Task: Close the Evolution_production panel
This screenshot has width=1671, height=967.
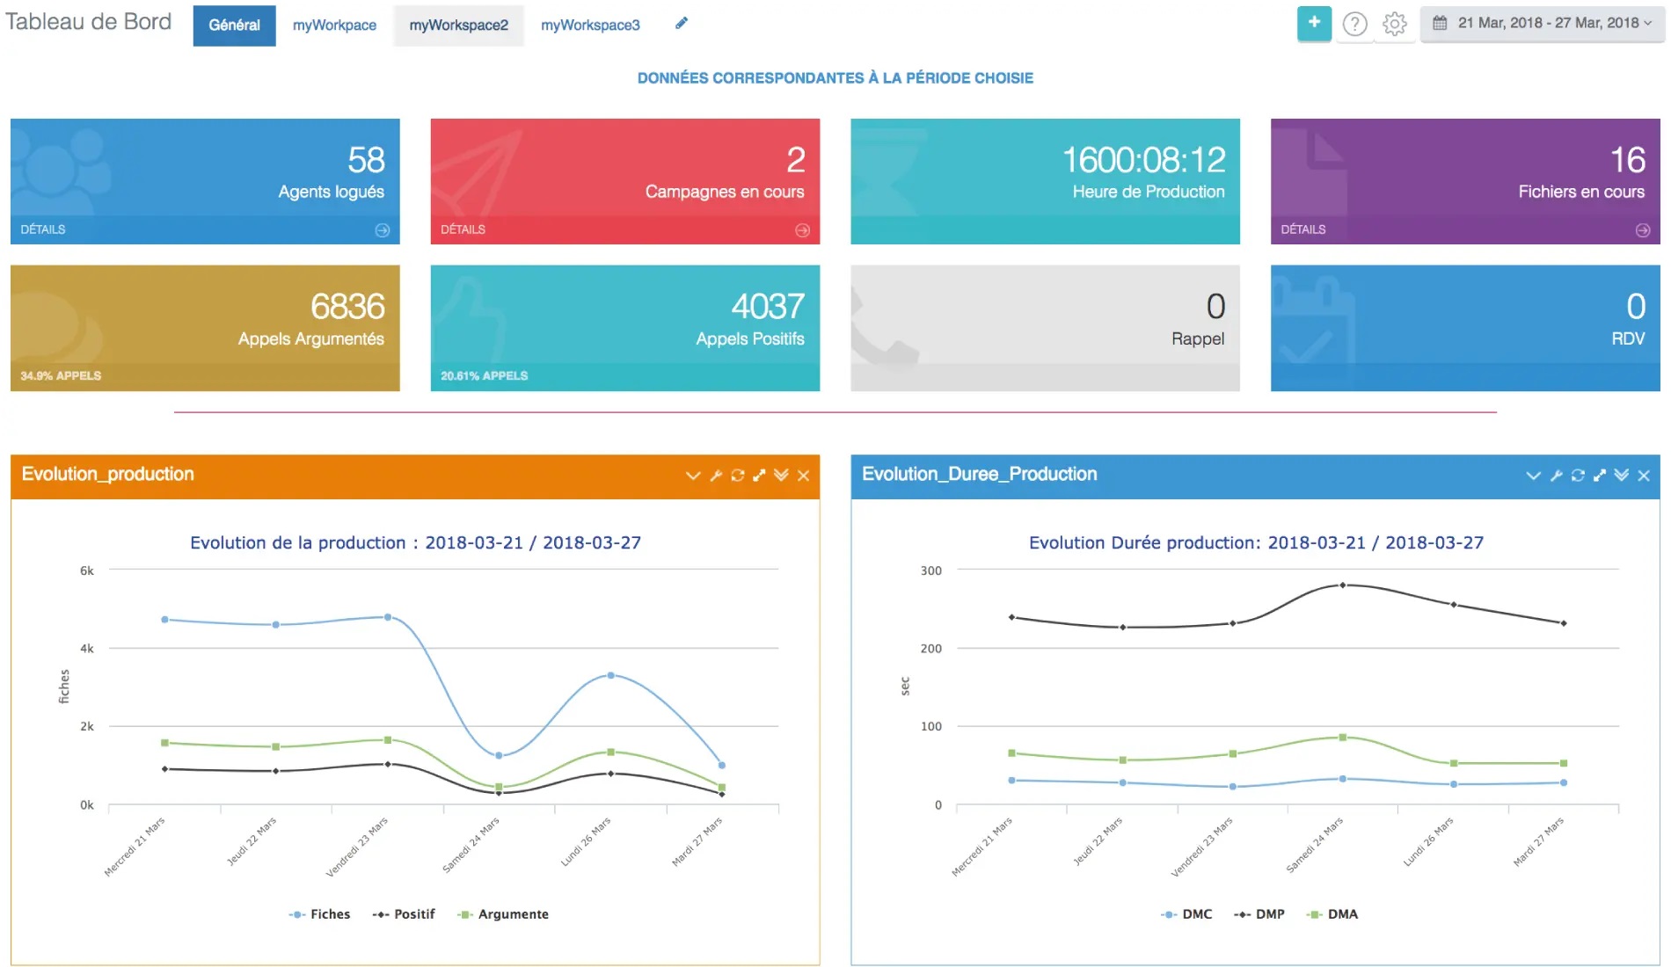Action: 803,476
